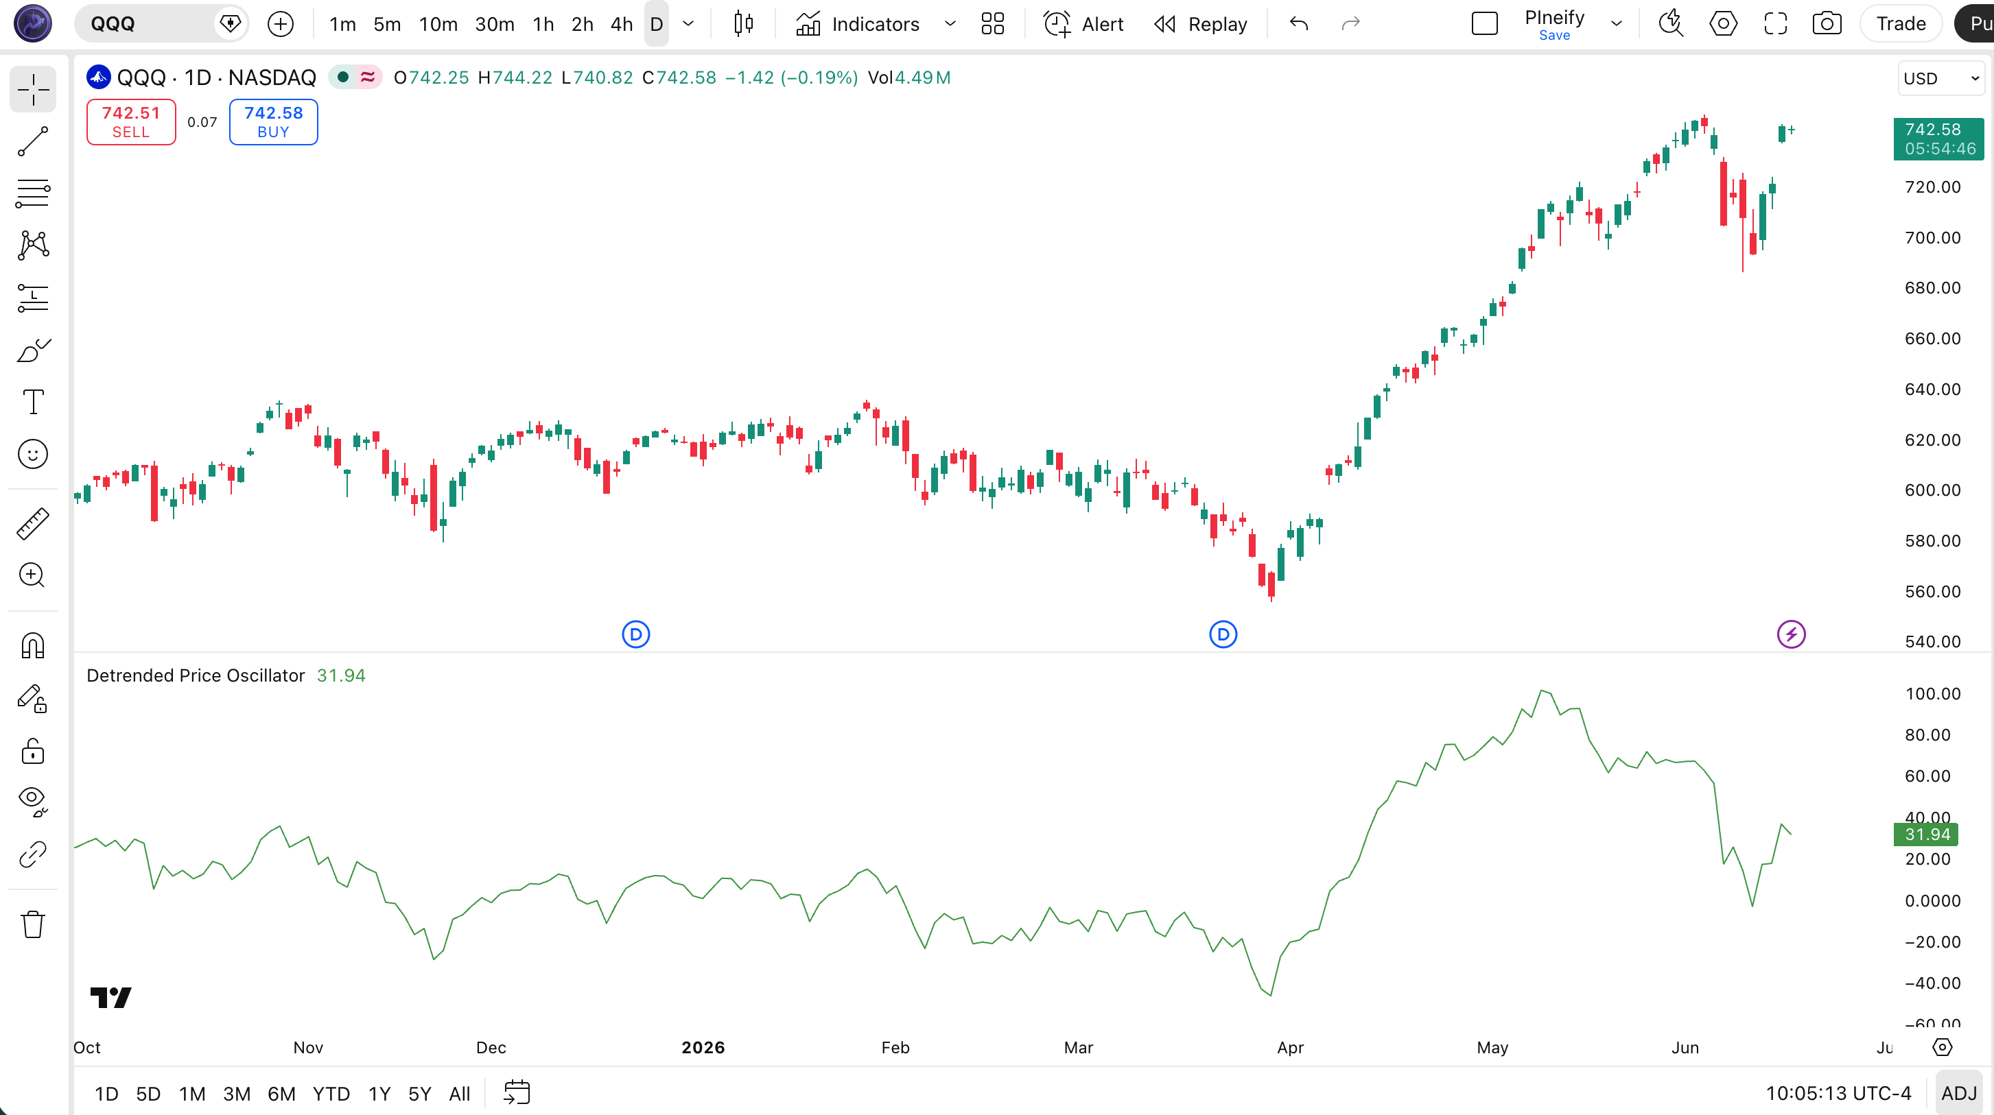Image resolution: width=1994 pixels, height=1115 pixels.
Task: Select the crosshair cursor tool
Action: click(x=34, y=90)
